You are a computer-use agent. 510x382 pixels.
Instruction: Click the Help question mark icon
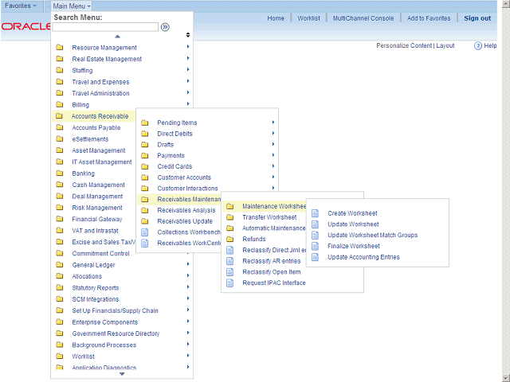click(478, 46)
